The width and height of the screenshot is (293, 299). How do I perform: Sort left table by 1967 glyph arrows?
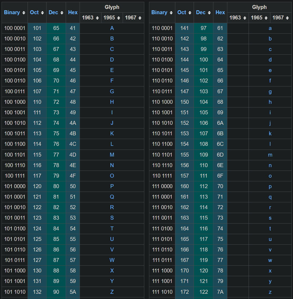[x=140, y=18]
